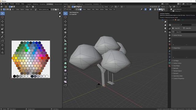Click the zoom icon in 3D viewport

165,22
